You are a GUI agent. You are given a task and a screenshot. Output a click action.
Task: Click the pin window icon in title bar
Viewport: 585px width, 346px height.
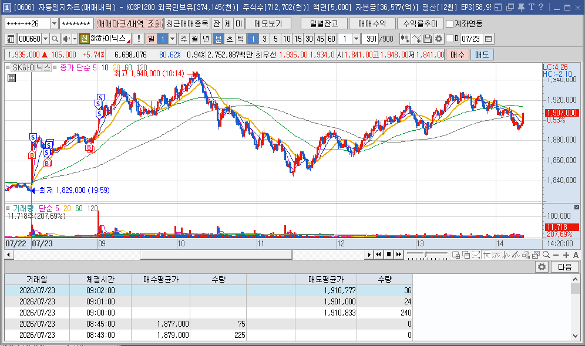point(521,7)
